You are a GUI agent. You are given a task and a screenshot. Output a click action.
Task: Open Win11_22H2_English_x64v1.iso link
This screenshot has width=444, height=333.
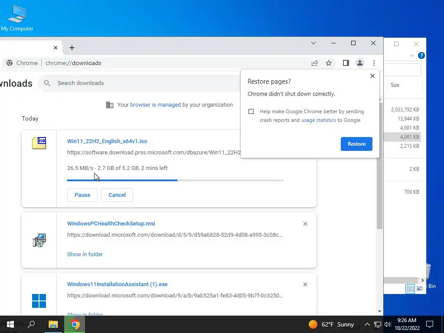tap(107, 141)
